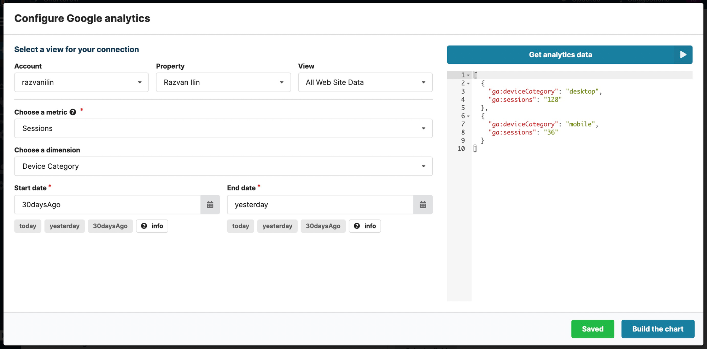Click the green Saved button
Screen dimensions: 707x349
click(x=593, y=329)
